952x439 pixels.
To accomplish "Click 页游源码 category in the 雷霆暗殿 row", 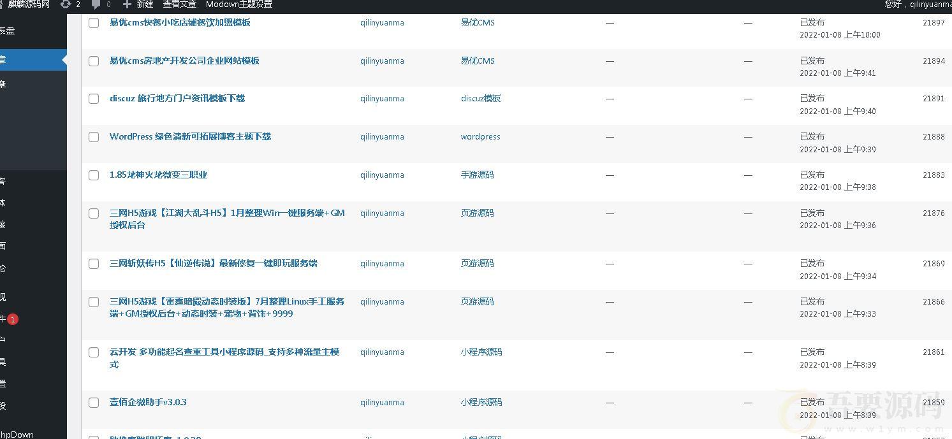I will (x=477, y=301).
